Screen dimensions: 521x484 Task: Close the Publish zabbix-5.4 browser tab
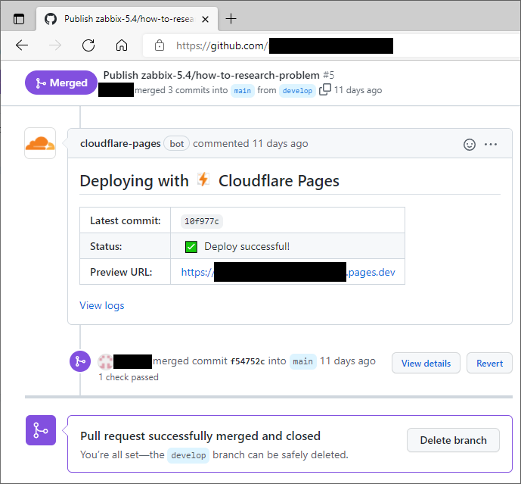pos(206,19)
